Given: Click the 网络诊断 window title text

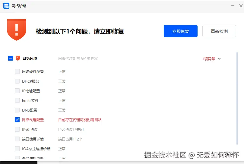Looking at the screenshot, I should tap(19, 6).
